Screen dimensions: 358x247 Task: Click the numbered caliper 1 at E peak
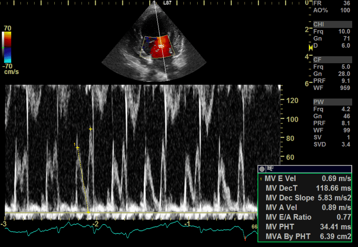click(x=78, y=148)
